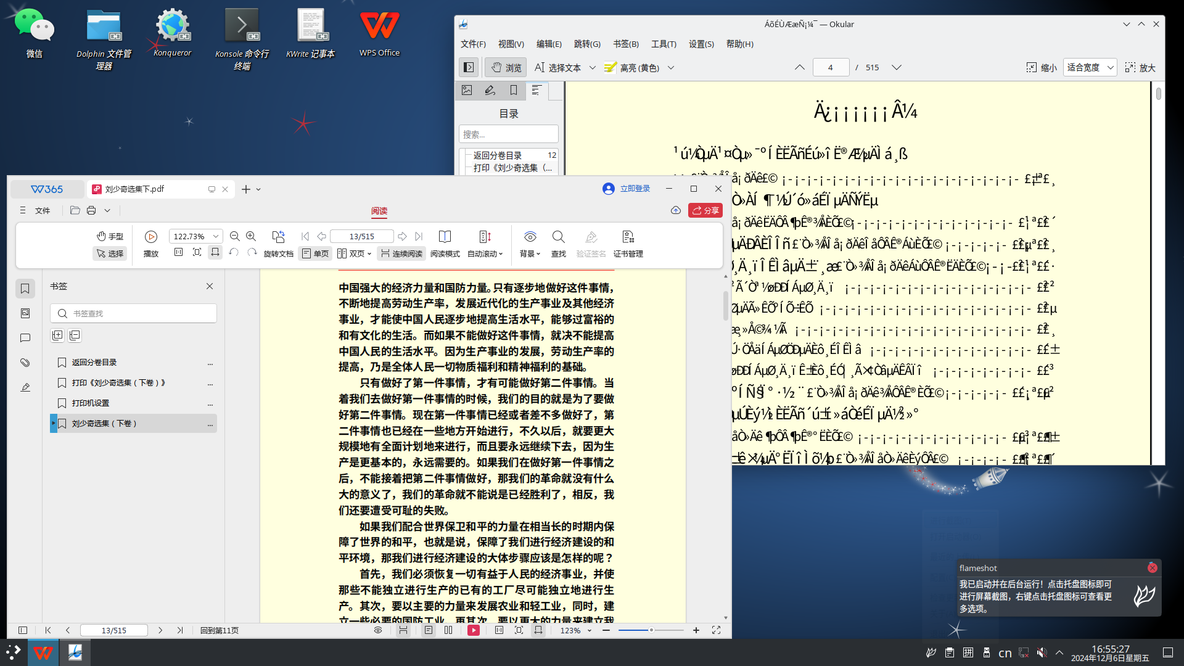Click the WPS bookmark search field
This screenshot has height=666, width=1184.
[x=133, y=313]
